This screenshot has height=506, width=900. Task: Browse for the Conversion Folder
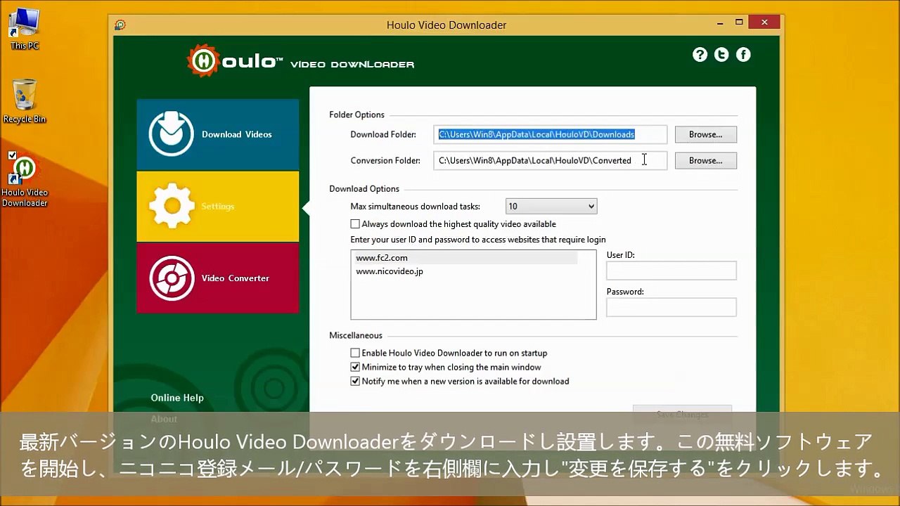coord(706,160)
